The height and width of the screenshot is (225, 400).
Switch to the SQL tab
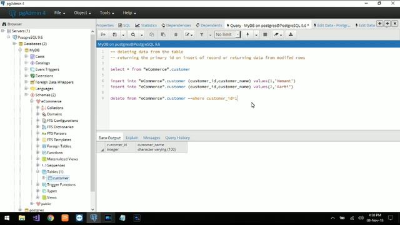click(x=124, y=25)
